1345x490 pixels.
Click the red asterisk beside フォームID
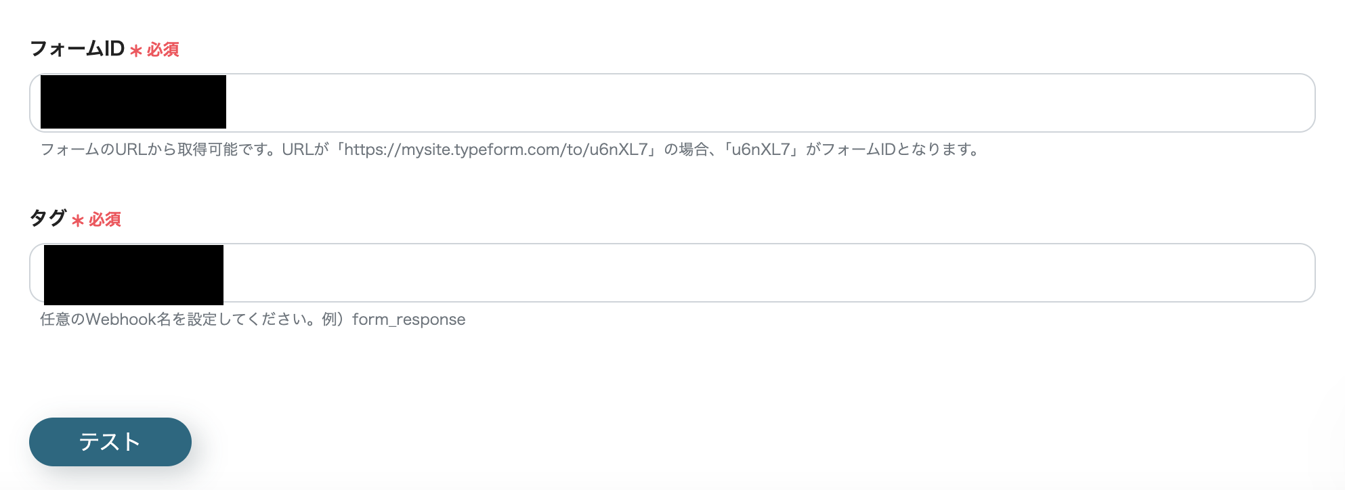[137, 51]
